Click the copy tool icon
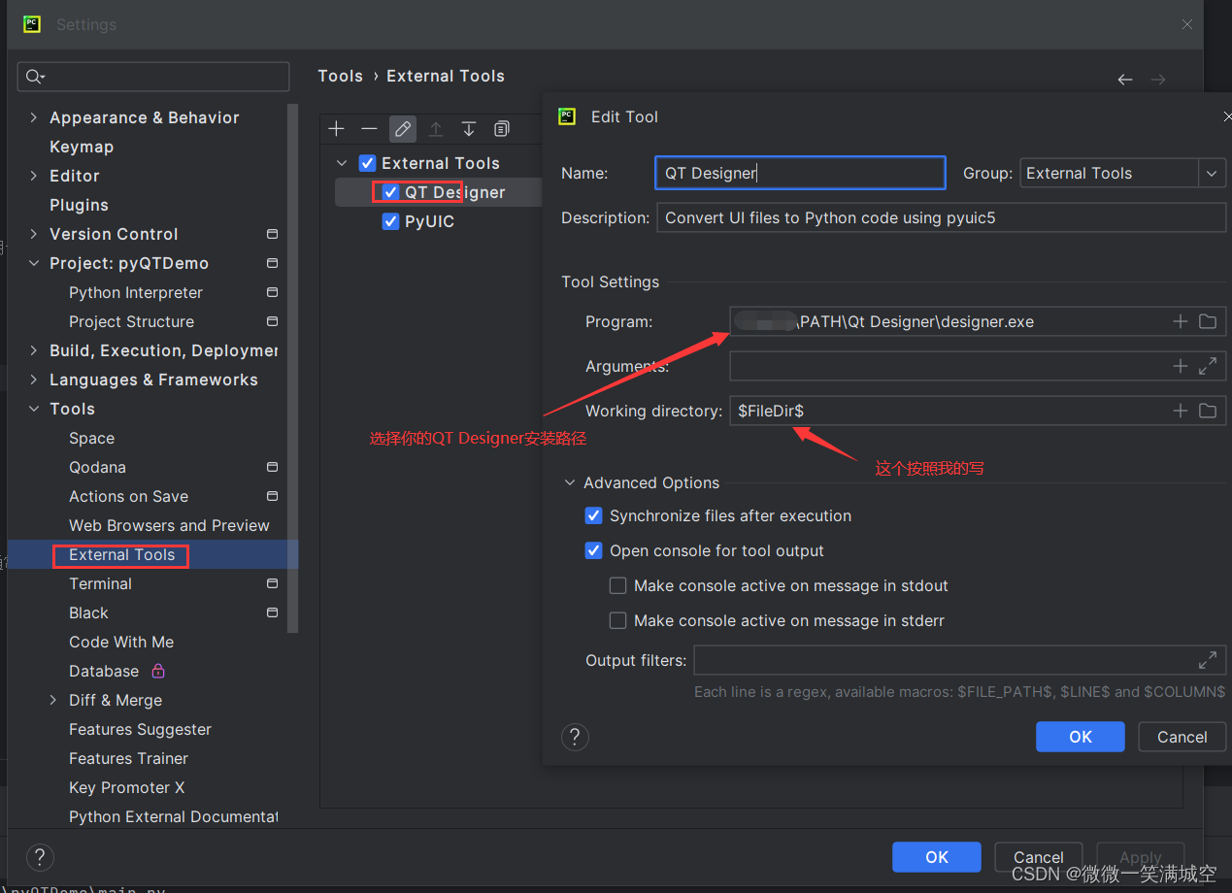1232x893 pixels. pos(502,129)
